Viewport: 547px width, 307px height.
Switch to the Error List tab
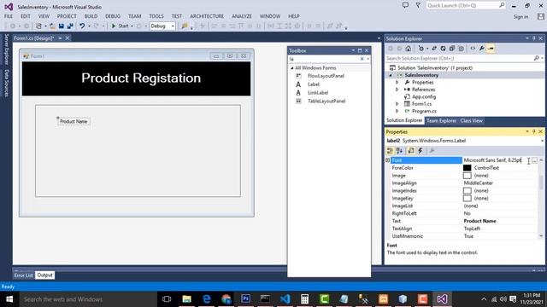[23, 275]
